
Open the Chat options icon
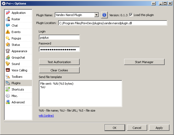tap(8, 26)
